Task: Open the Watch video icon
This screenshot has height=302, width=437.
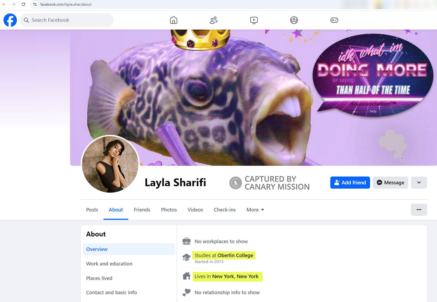Action: tap(254, 20)
